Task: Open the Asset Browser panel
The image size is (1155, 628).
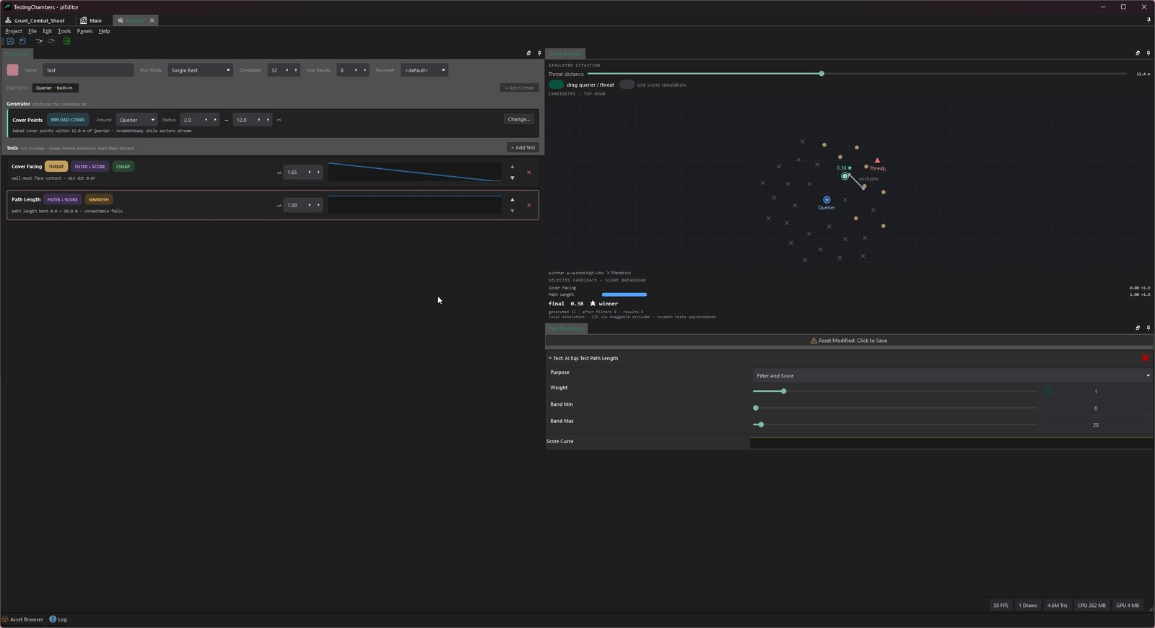Action: [x=22, y=619]
